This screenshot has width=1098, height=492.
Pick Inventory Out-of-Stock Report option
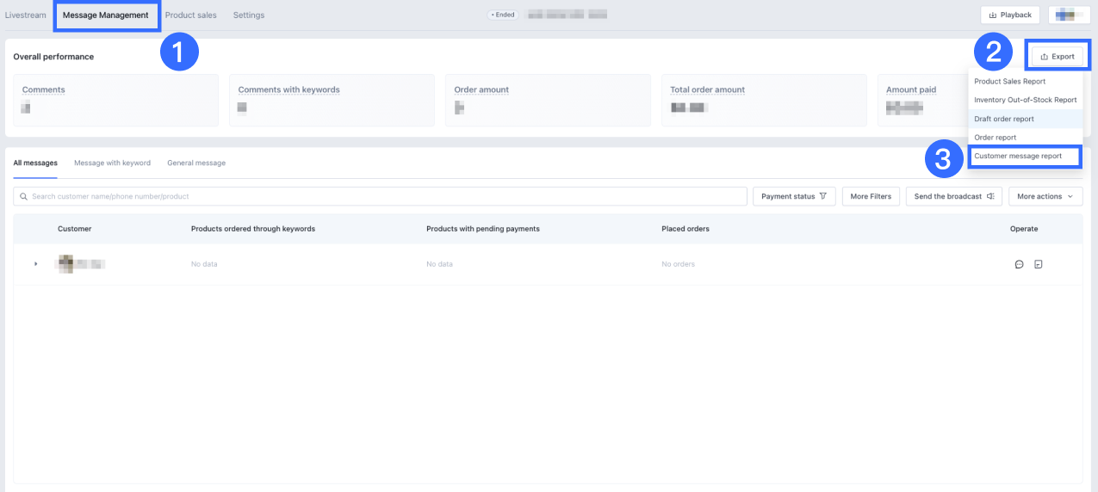1025,100
